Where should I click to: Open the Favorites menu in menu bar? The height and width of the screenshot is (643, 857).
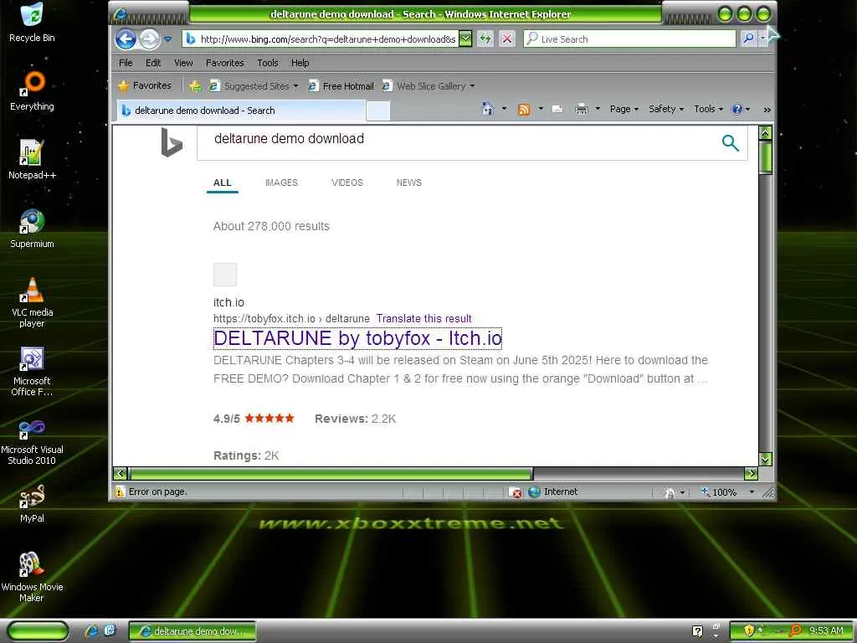(224, 63)
